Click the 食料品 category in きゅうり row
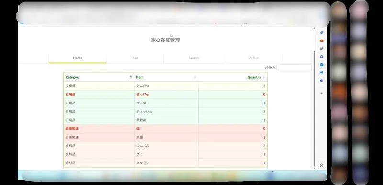Viewport: 383px width, 185px height. tap(99, 163)
